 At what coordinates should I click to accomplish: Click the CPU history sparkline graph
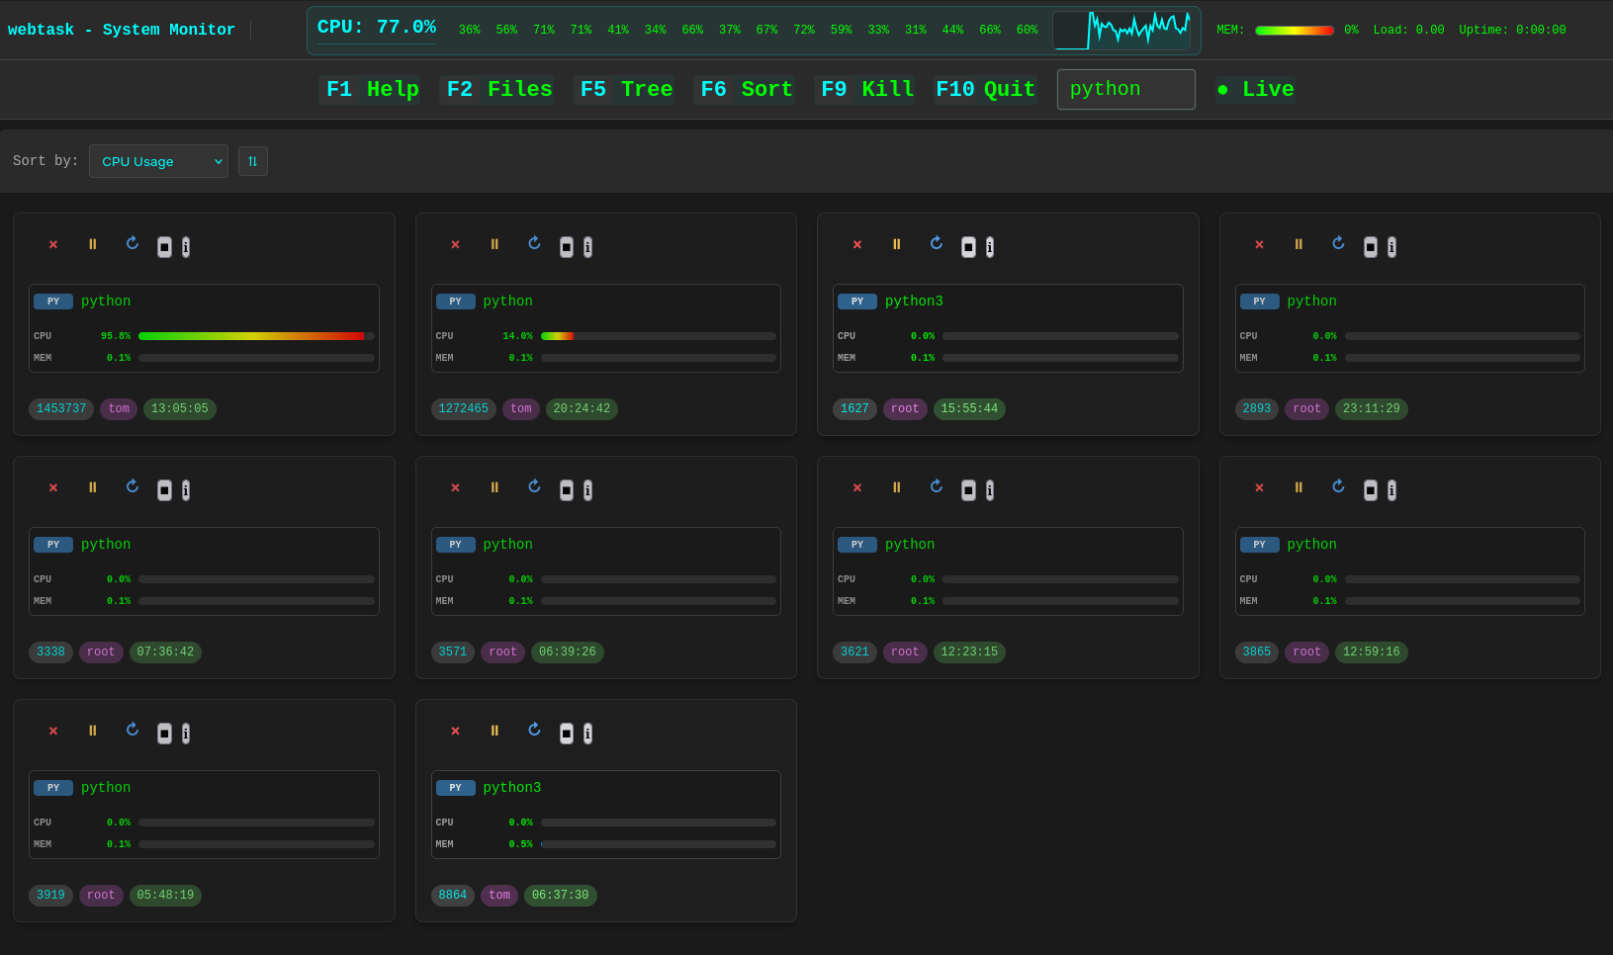tap(1121, 31)
